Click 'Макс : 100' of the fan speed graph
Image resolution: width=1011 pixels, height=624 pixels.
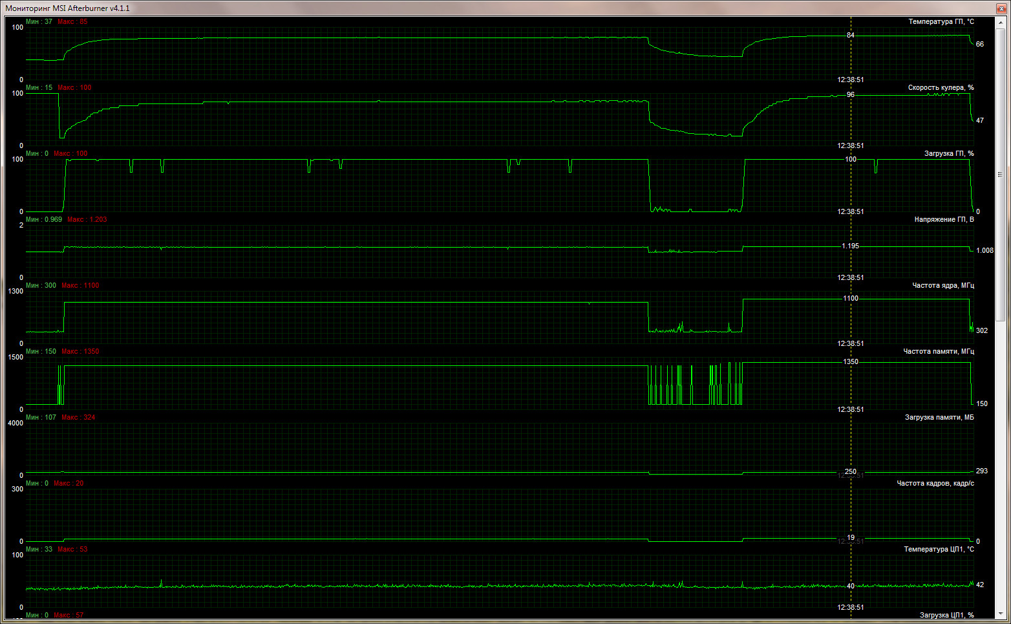click(74, 88)
